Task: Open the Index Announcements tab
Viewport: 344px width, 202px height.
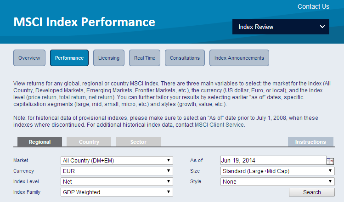Action: 239,58
